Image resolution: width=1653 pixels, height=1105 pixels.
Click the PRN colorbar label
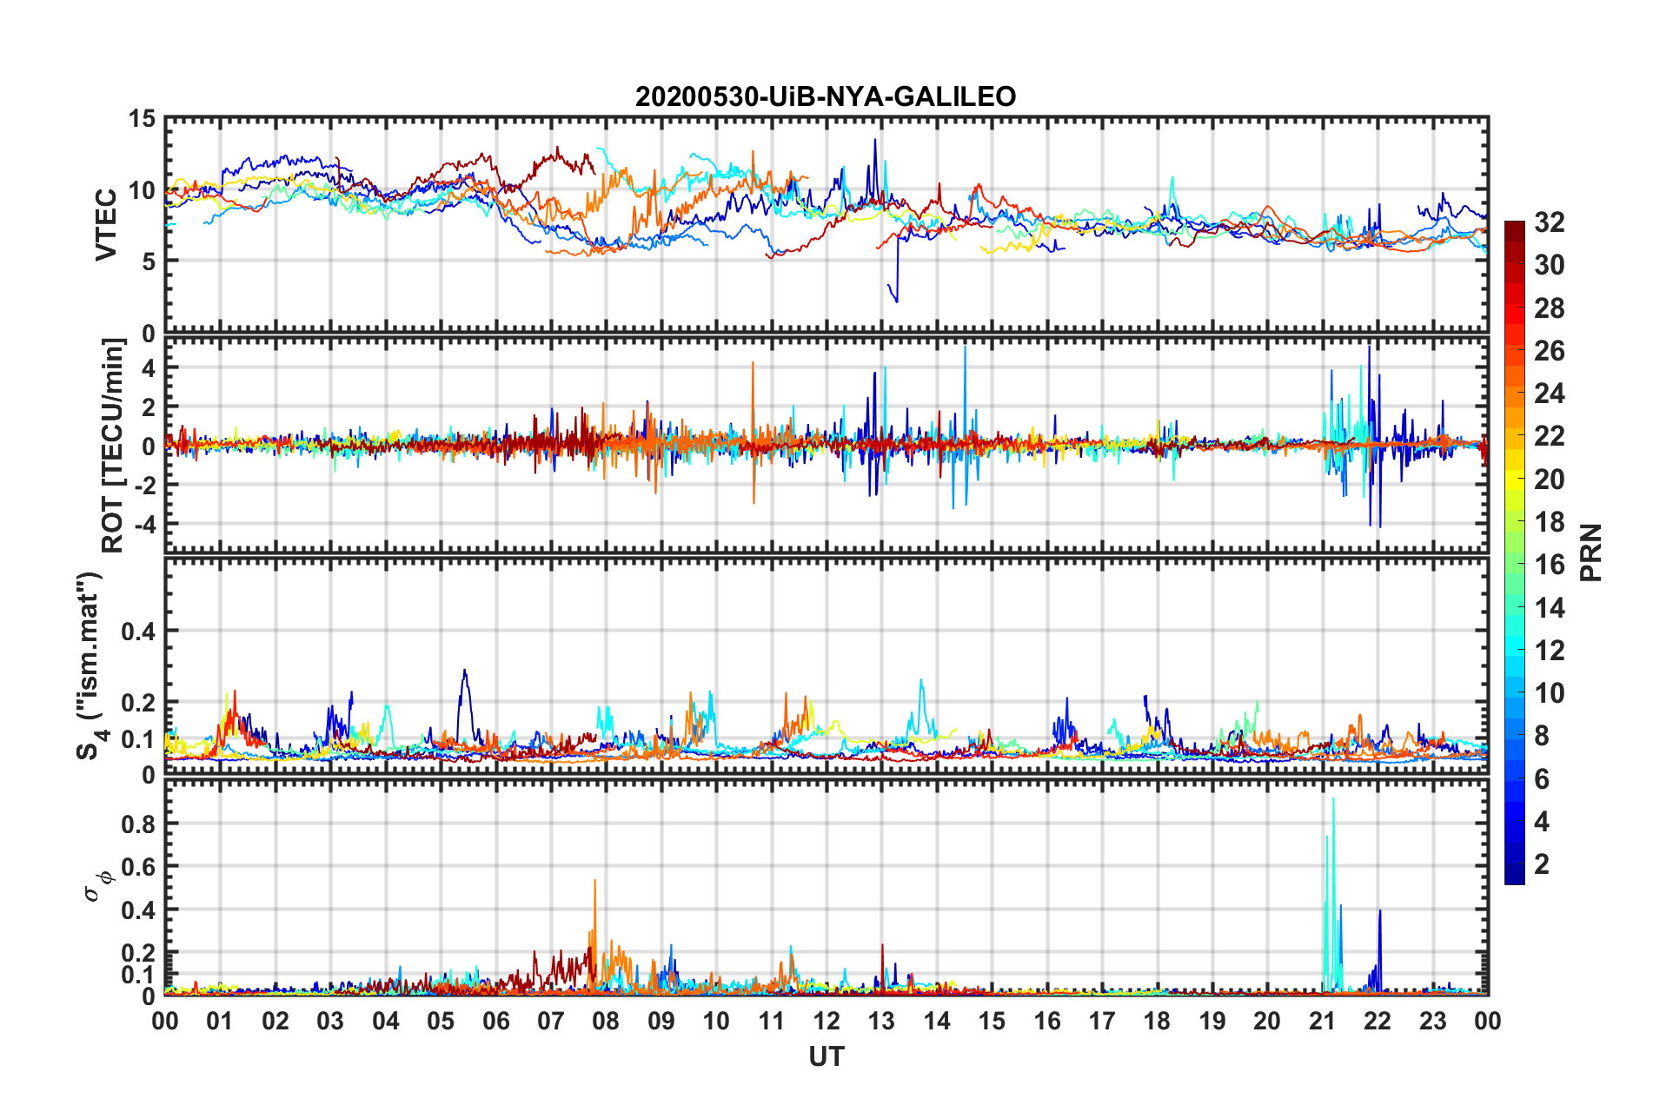tap(1591, 552)
